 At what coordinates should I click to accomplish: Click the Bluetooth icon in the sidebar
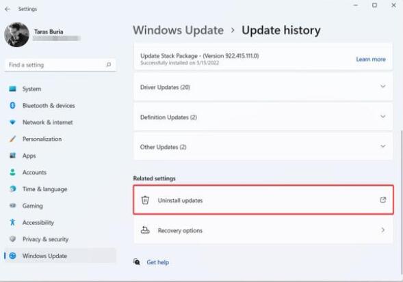12,105
